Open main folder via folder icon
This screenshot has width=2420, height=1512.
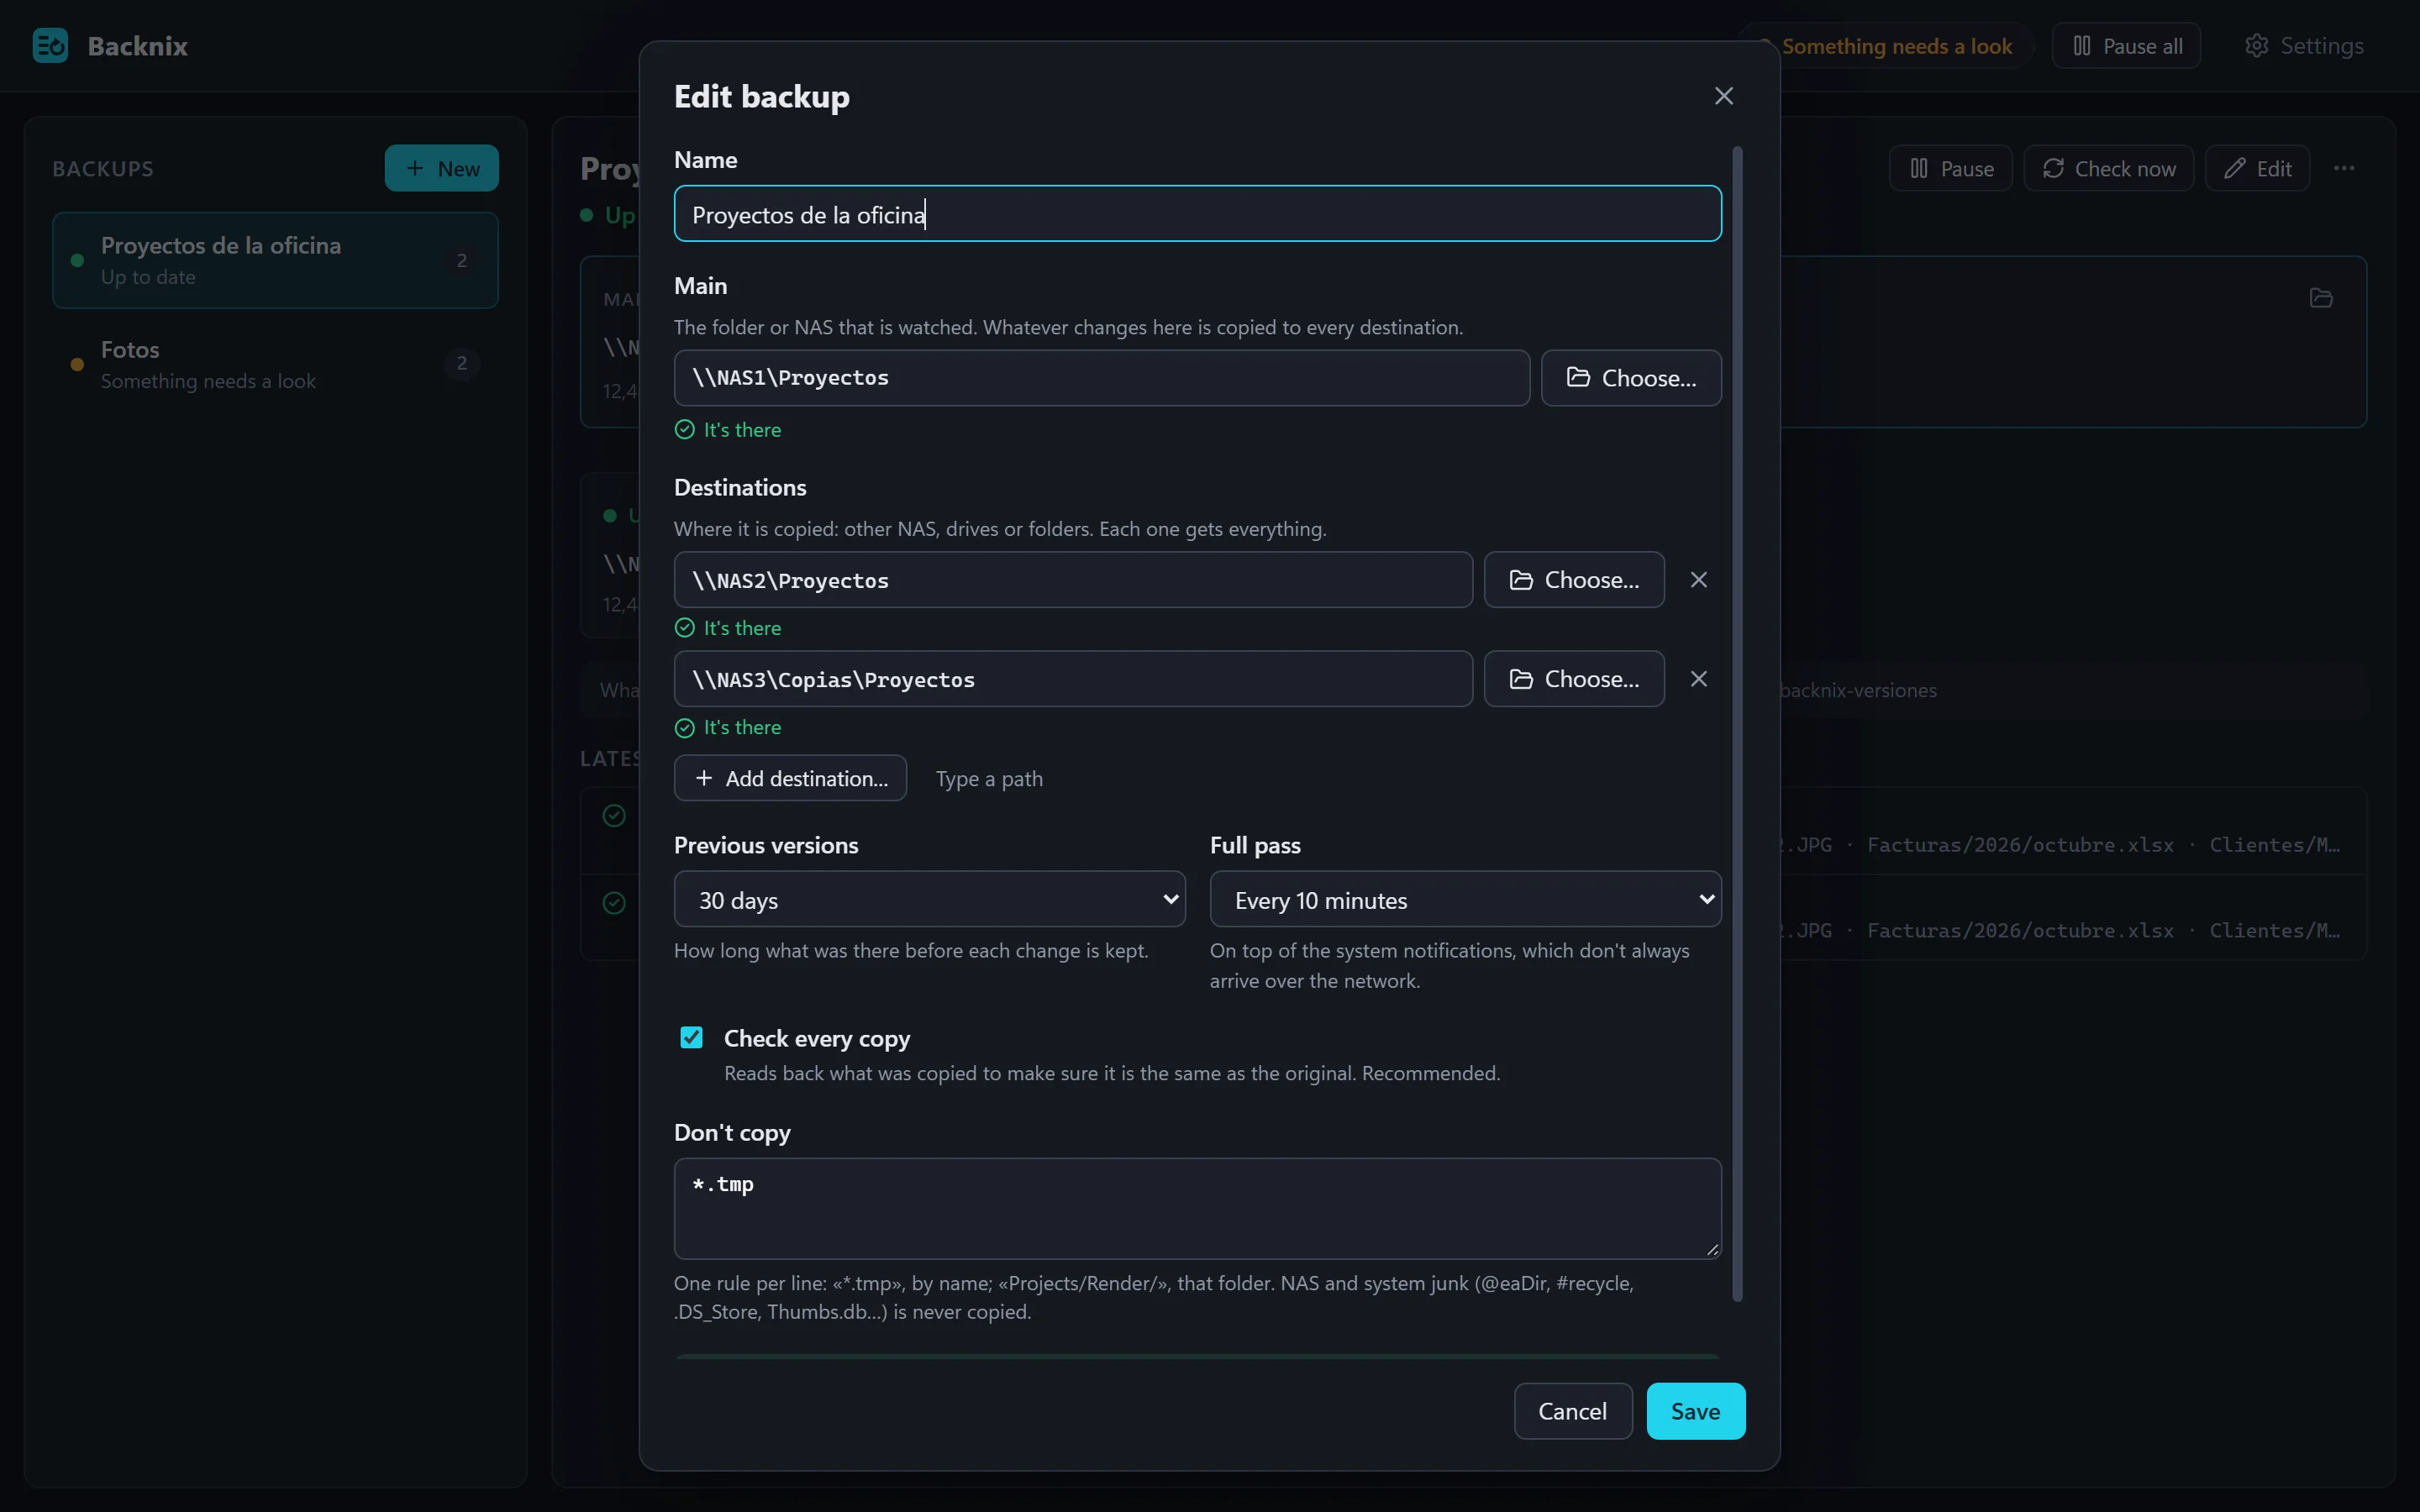click(x=2321, y=298)
